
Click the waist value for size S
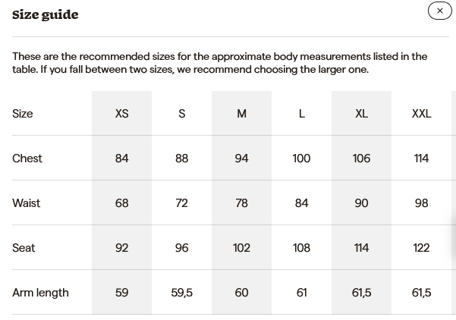(x=181, y=203)
